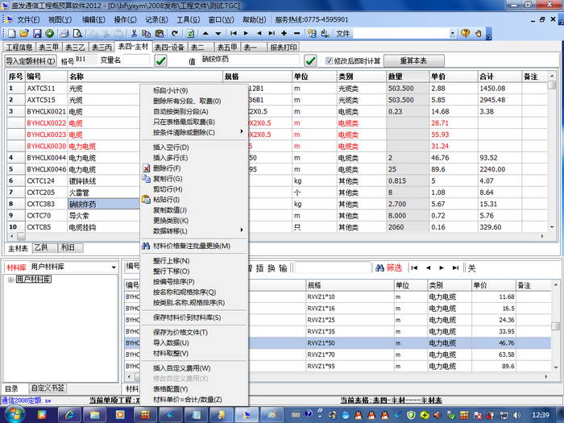The width and height of the screenshot is (564, 423).
Task: Click the Print preview toolbar icon
Action: [x=77, y=34]
